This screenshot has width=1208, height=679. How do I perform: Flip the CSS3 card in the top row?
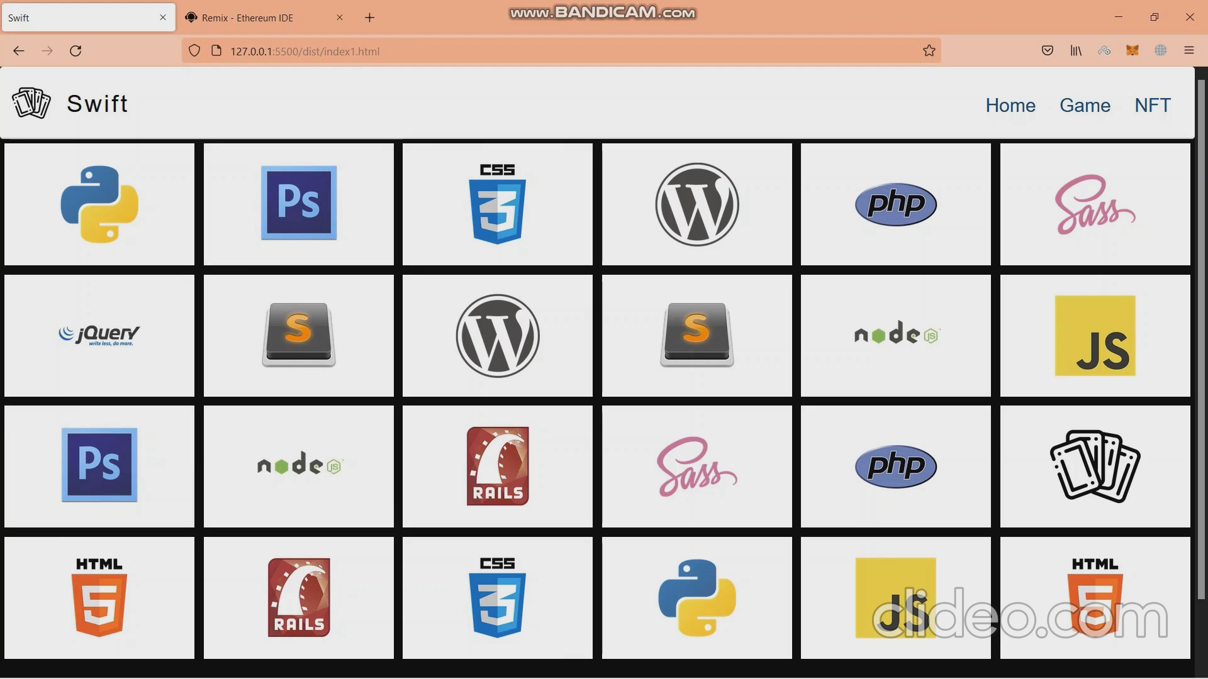(x=498, y=204)
